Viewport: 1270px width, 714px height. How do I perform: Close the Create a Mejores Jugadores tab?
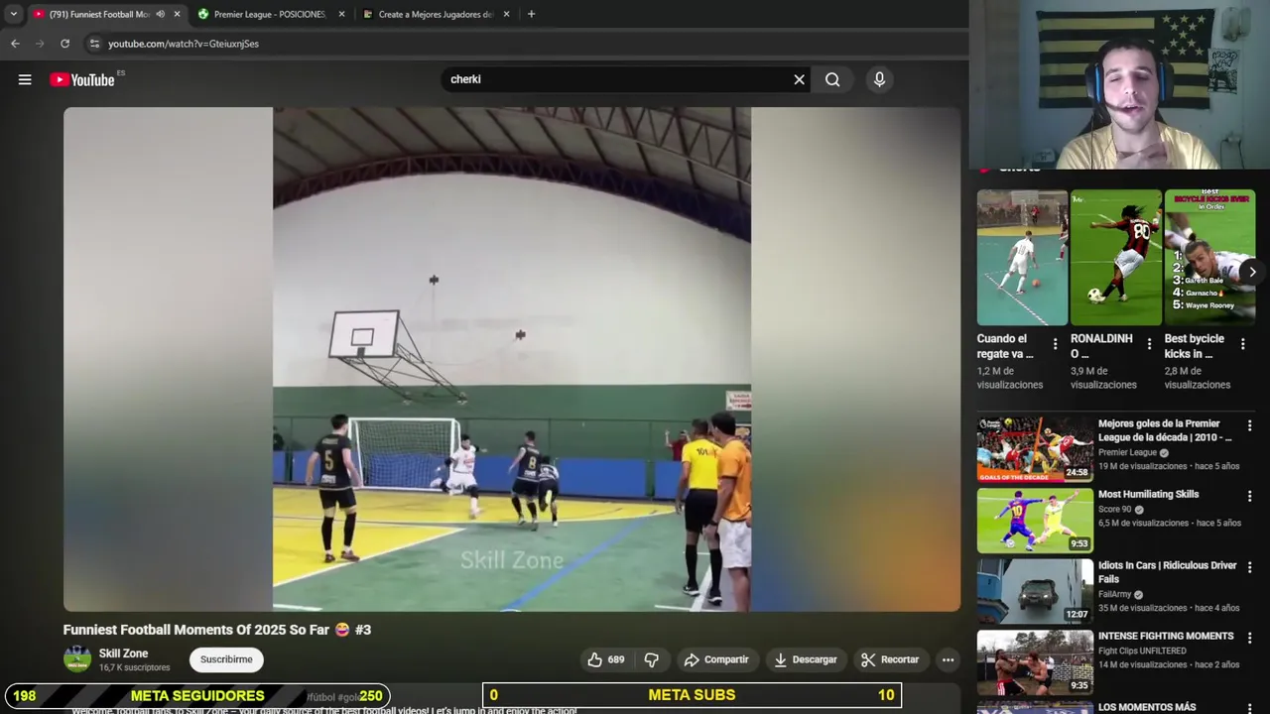507,14
